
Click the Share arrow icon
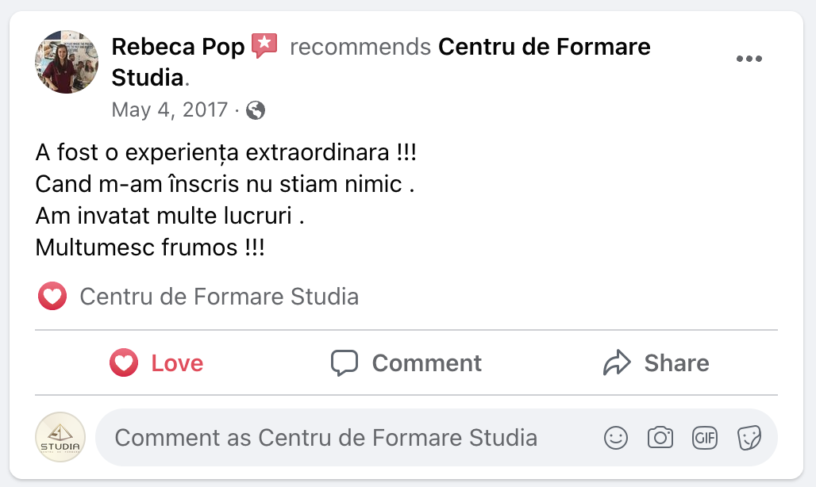point(617,363)
